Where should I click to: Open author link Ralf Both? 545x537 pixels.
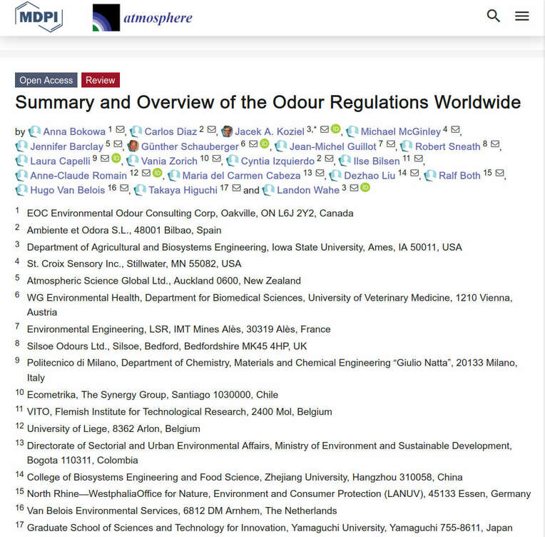[459, 176]
